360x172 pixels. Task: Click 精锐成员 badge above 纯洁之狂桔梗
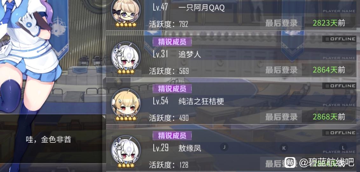point(172,89)
